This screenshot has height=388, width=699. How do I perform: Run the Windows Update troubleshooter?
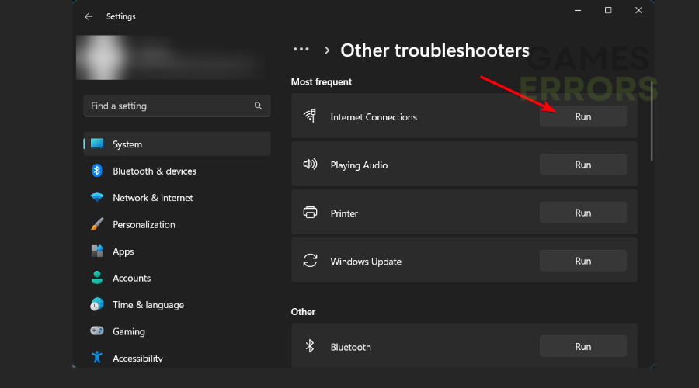[x=582, y=261]
